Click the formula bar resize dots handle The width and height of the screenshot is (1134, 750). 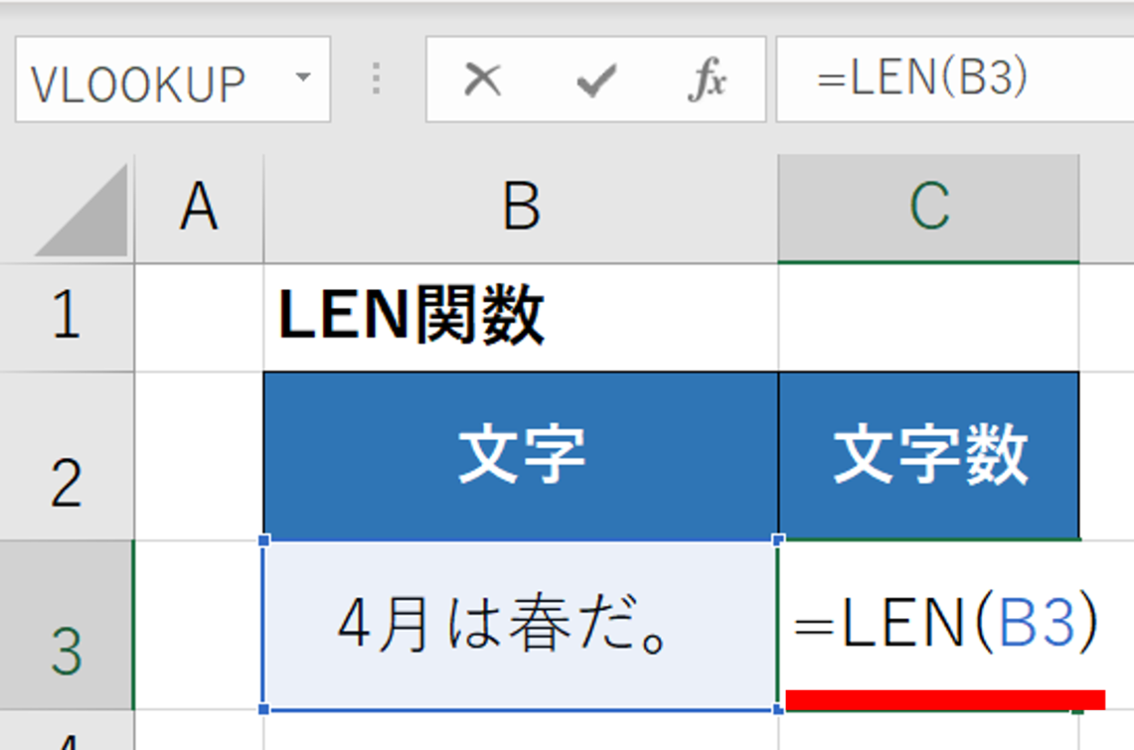pos(376,80)
